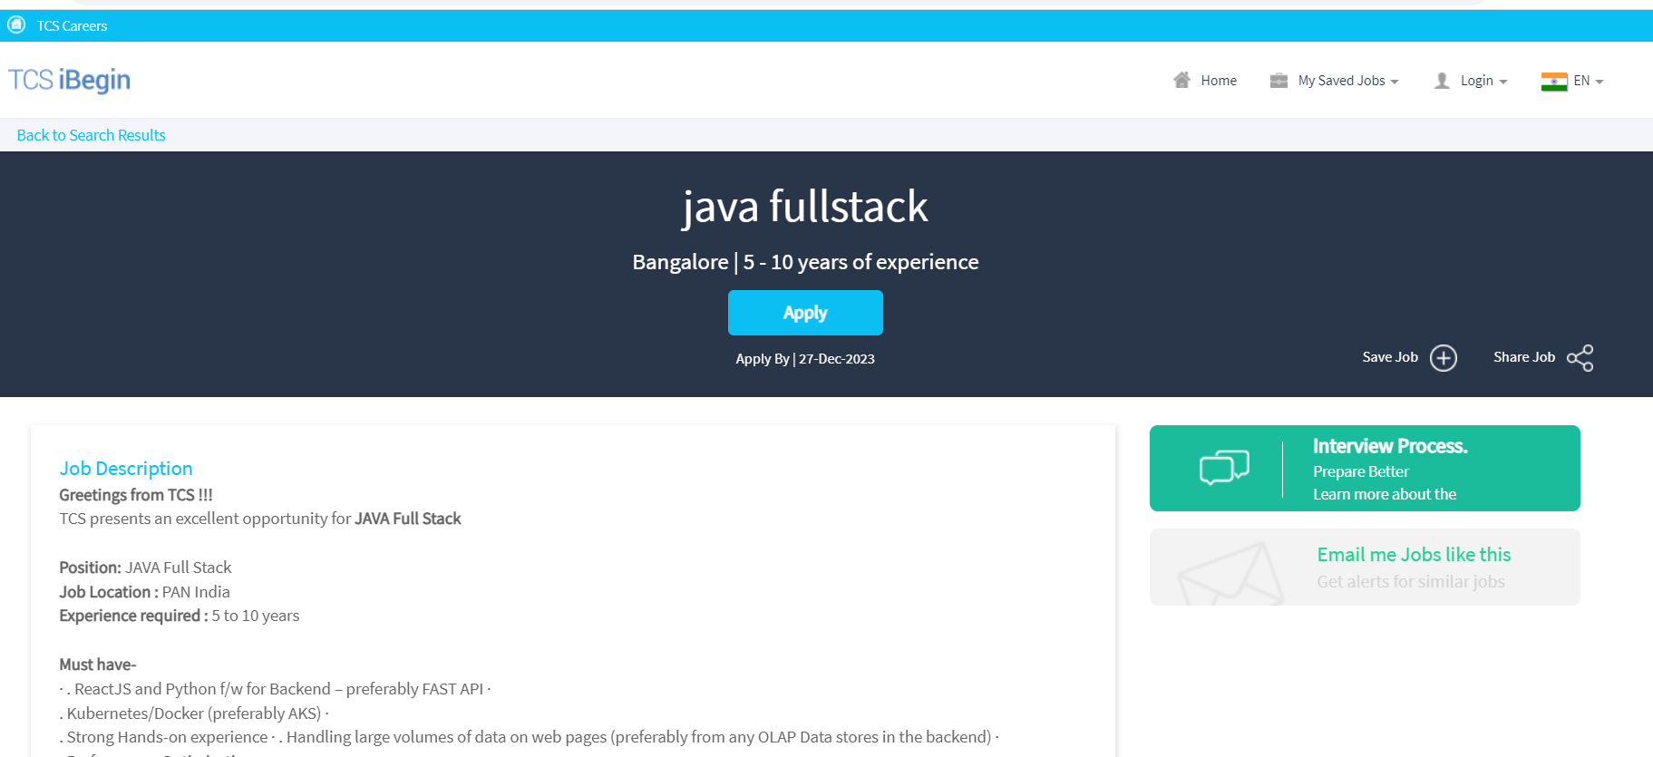
Task: Click the My Saved Jobs briefcase icon
Action: (x=1279, y=81)
